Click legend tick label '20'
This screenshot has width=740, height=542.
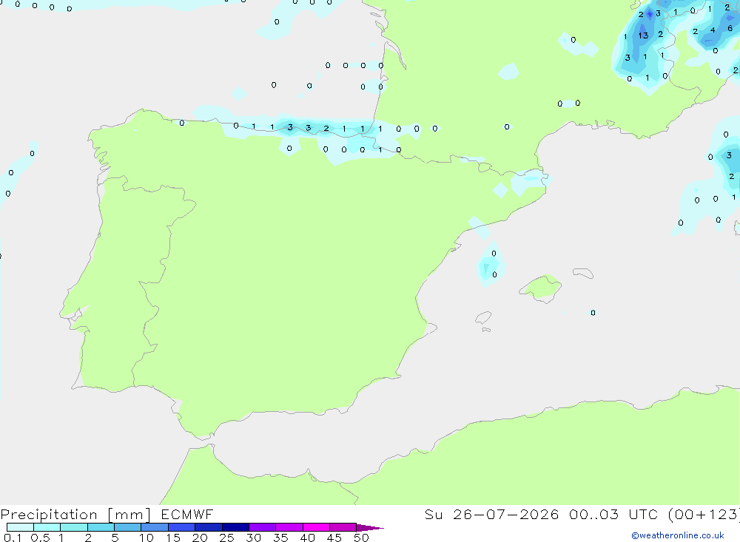[x=200, y=538]
